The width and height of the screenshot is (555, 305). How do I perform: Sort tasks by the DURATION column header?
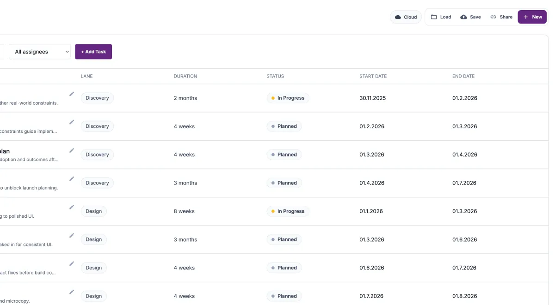tap(185, 76)
